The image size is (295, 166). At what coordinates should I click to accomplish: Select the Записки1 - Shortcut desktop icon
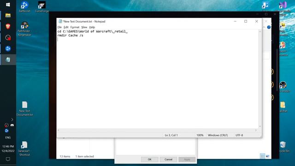tap(24, 148)
